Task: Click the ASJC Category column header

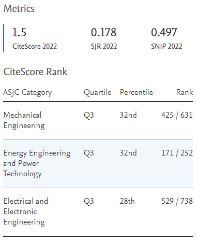Action: [x=27, y=92]
